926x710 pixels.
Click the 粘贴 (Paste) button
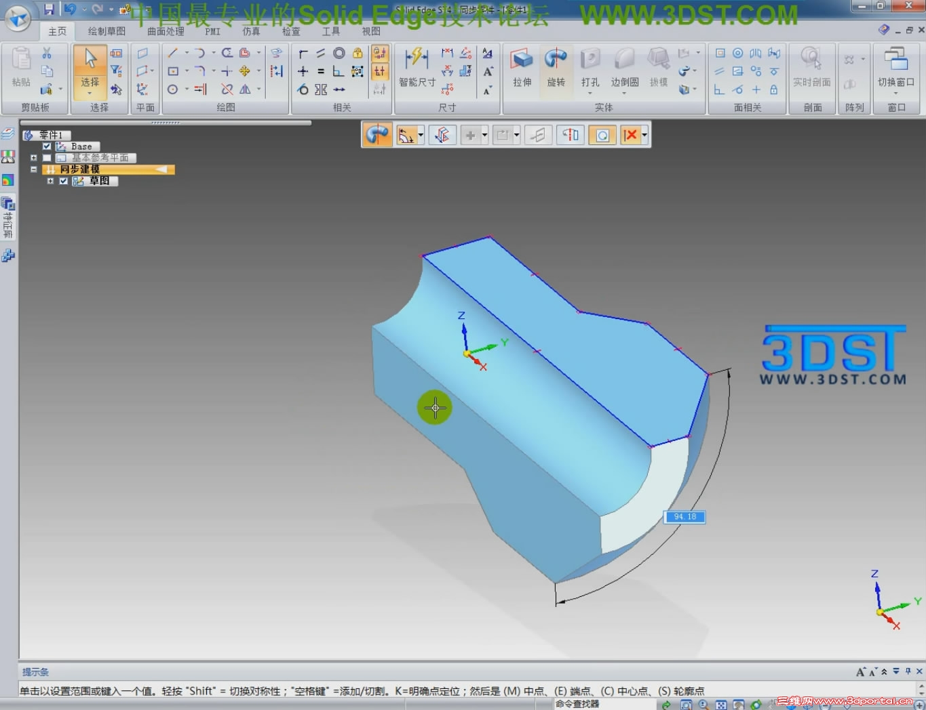coord(20,64)
